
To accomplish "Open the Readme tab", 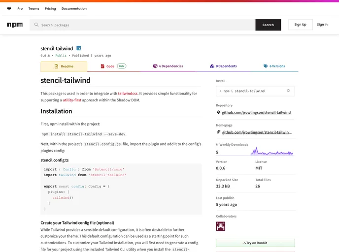I will [x=64, y=66].
